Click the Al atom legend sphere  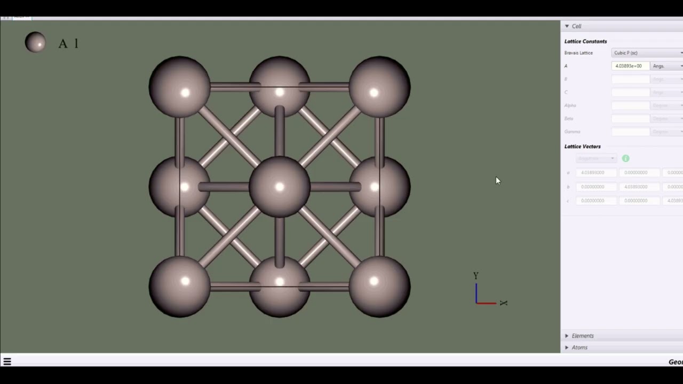(x=35, y=43)
